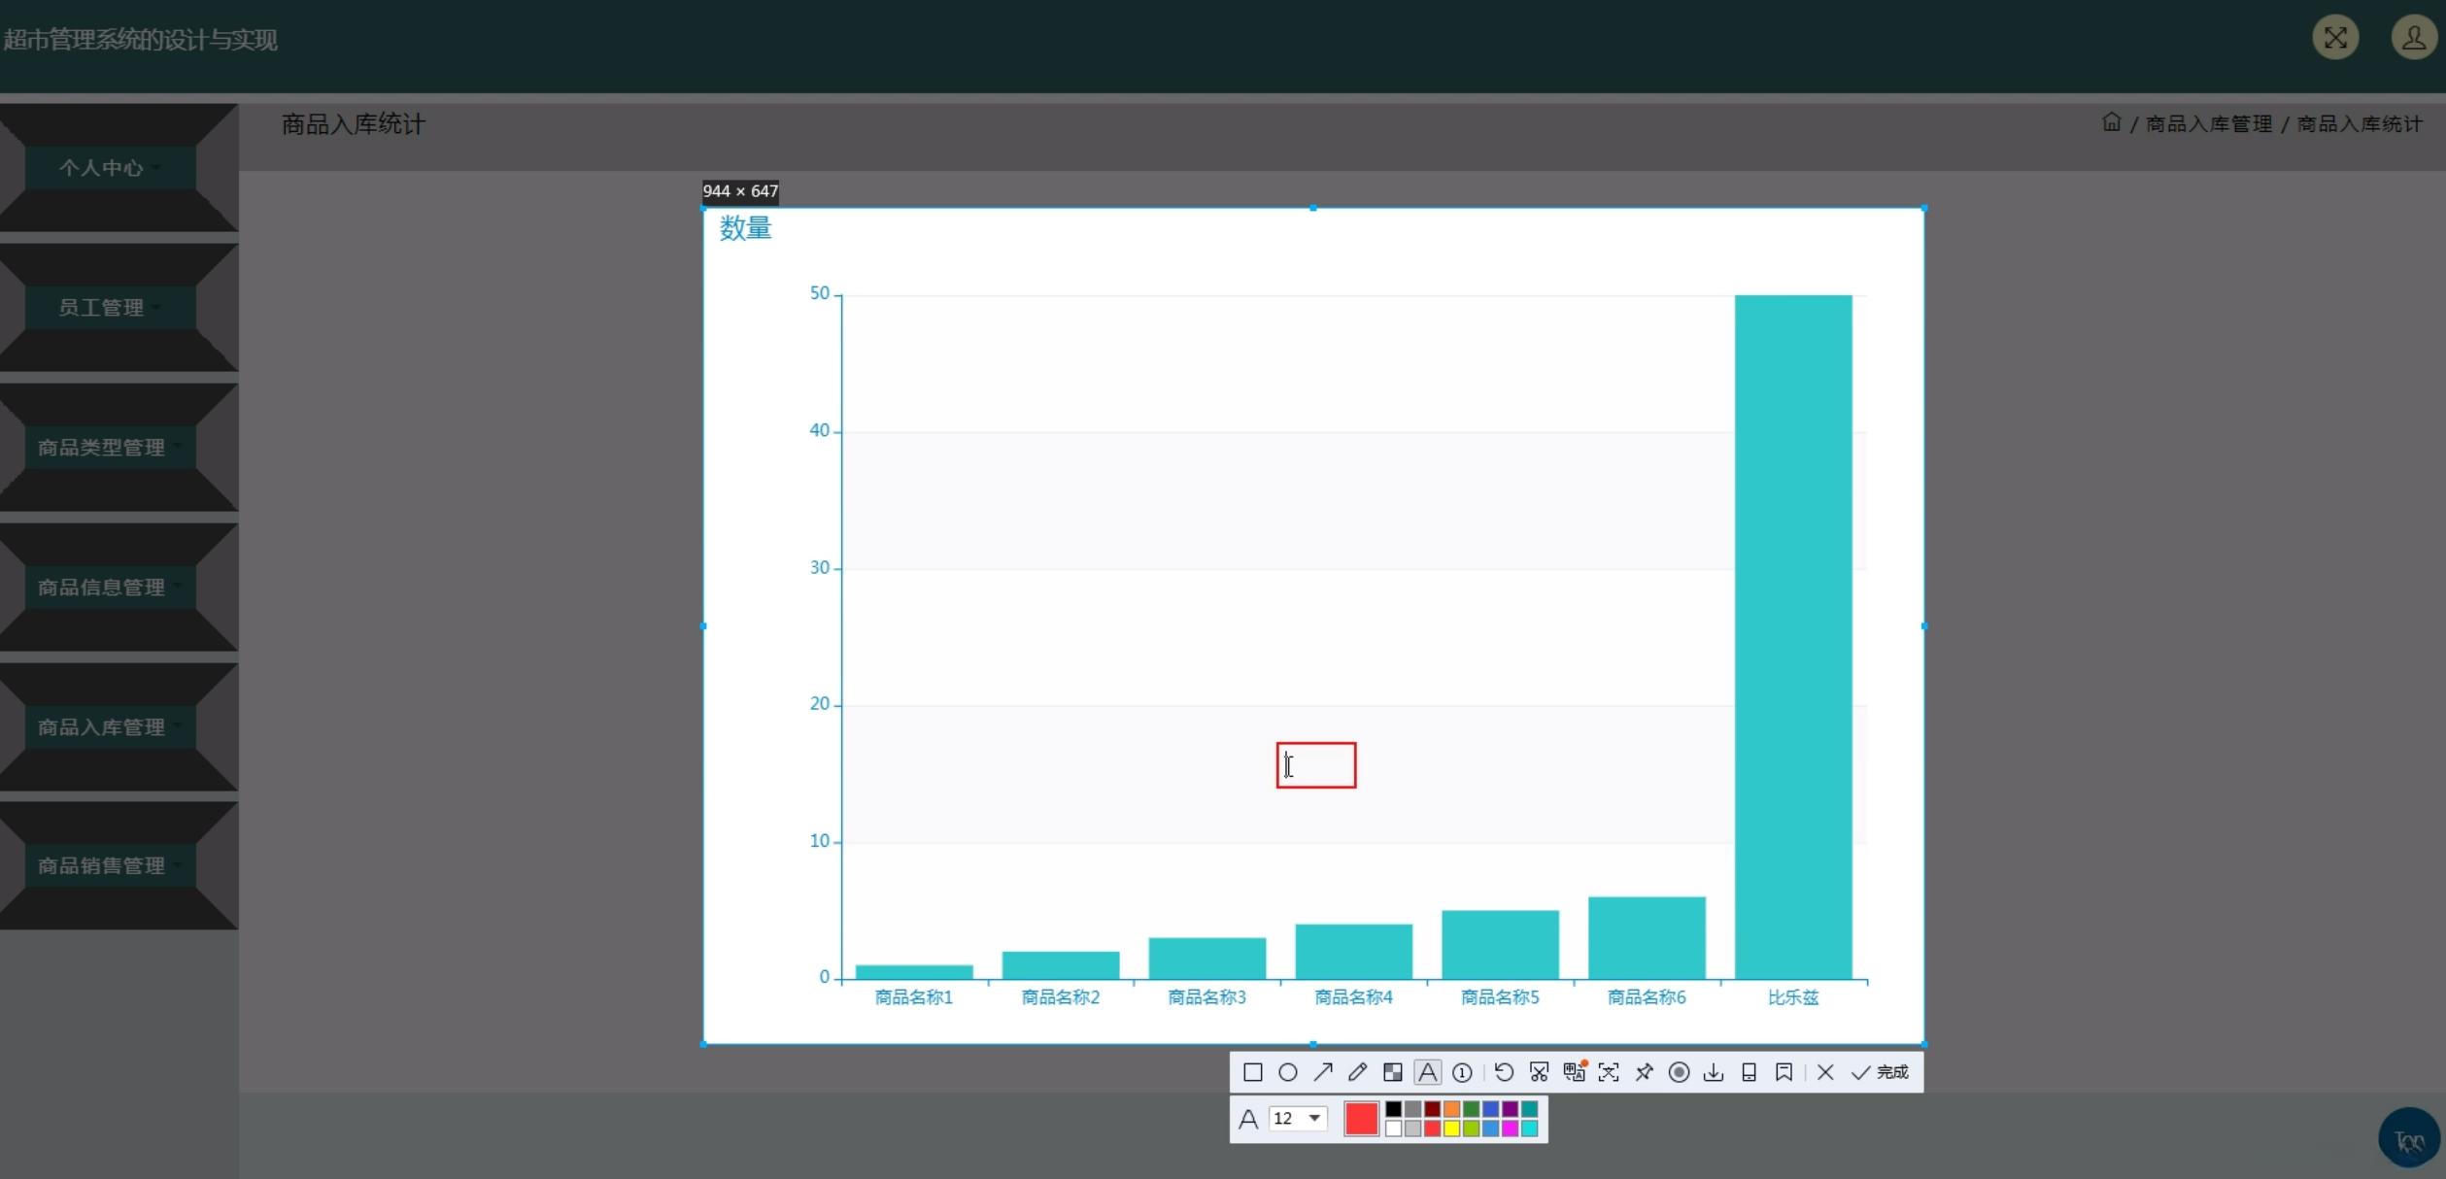Pin the screenshot to screen
Screen dimensions: 2446x1179
pos(1644,1072)
